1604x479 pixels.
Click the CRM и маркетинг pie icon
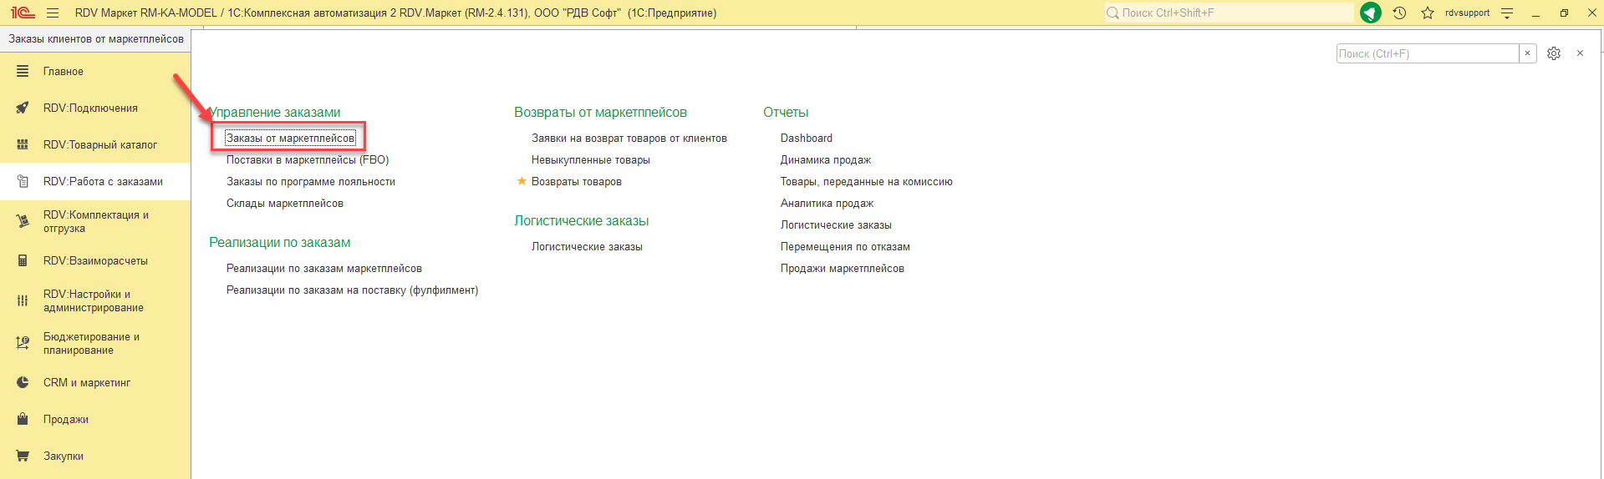[x=23, y=383]
